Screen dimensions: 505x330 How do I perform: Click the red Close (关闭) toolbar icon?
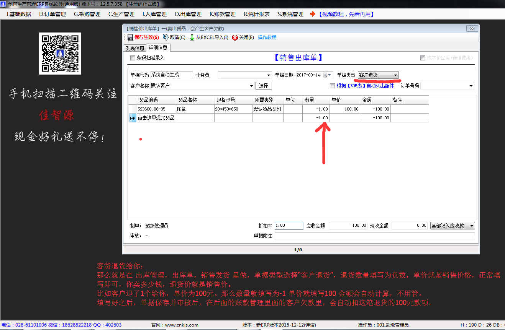235,37
